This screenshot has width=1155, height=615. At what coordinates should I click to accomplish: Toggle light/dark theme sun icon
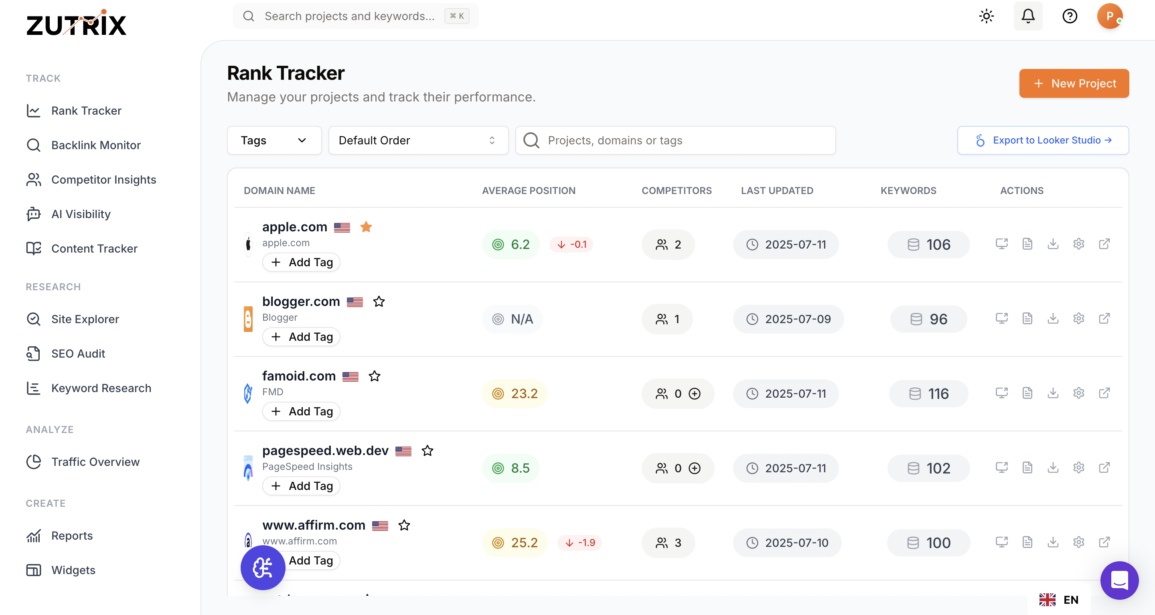point(987,16)
